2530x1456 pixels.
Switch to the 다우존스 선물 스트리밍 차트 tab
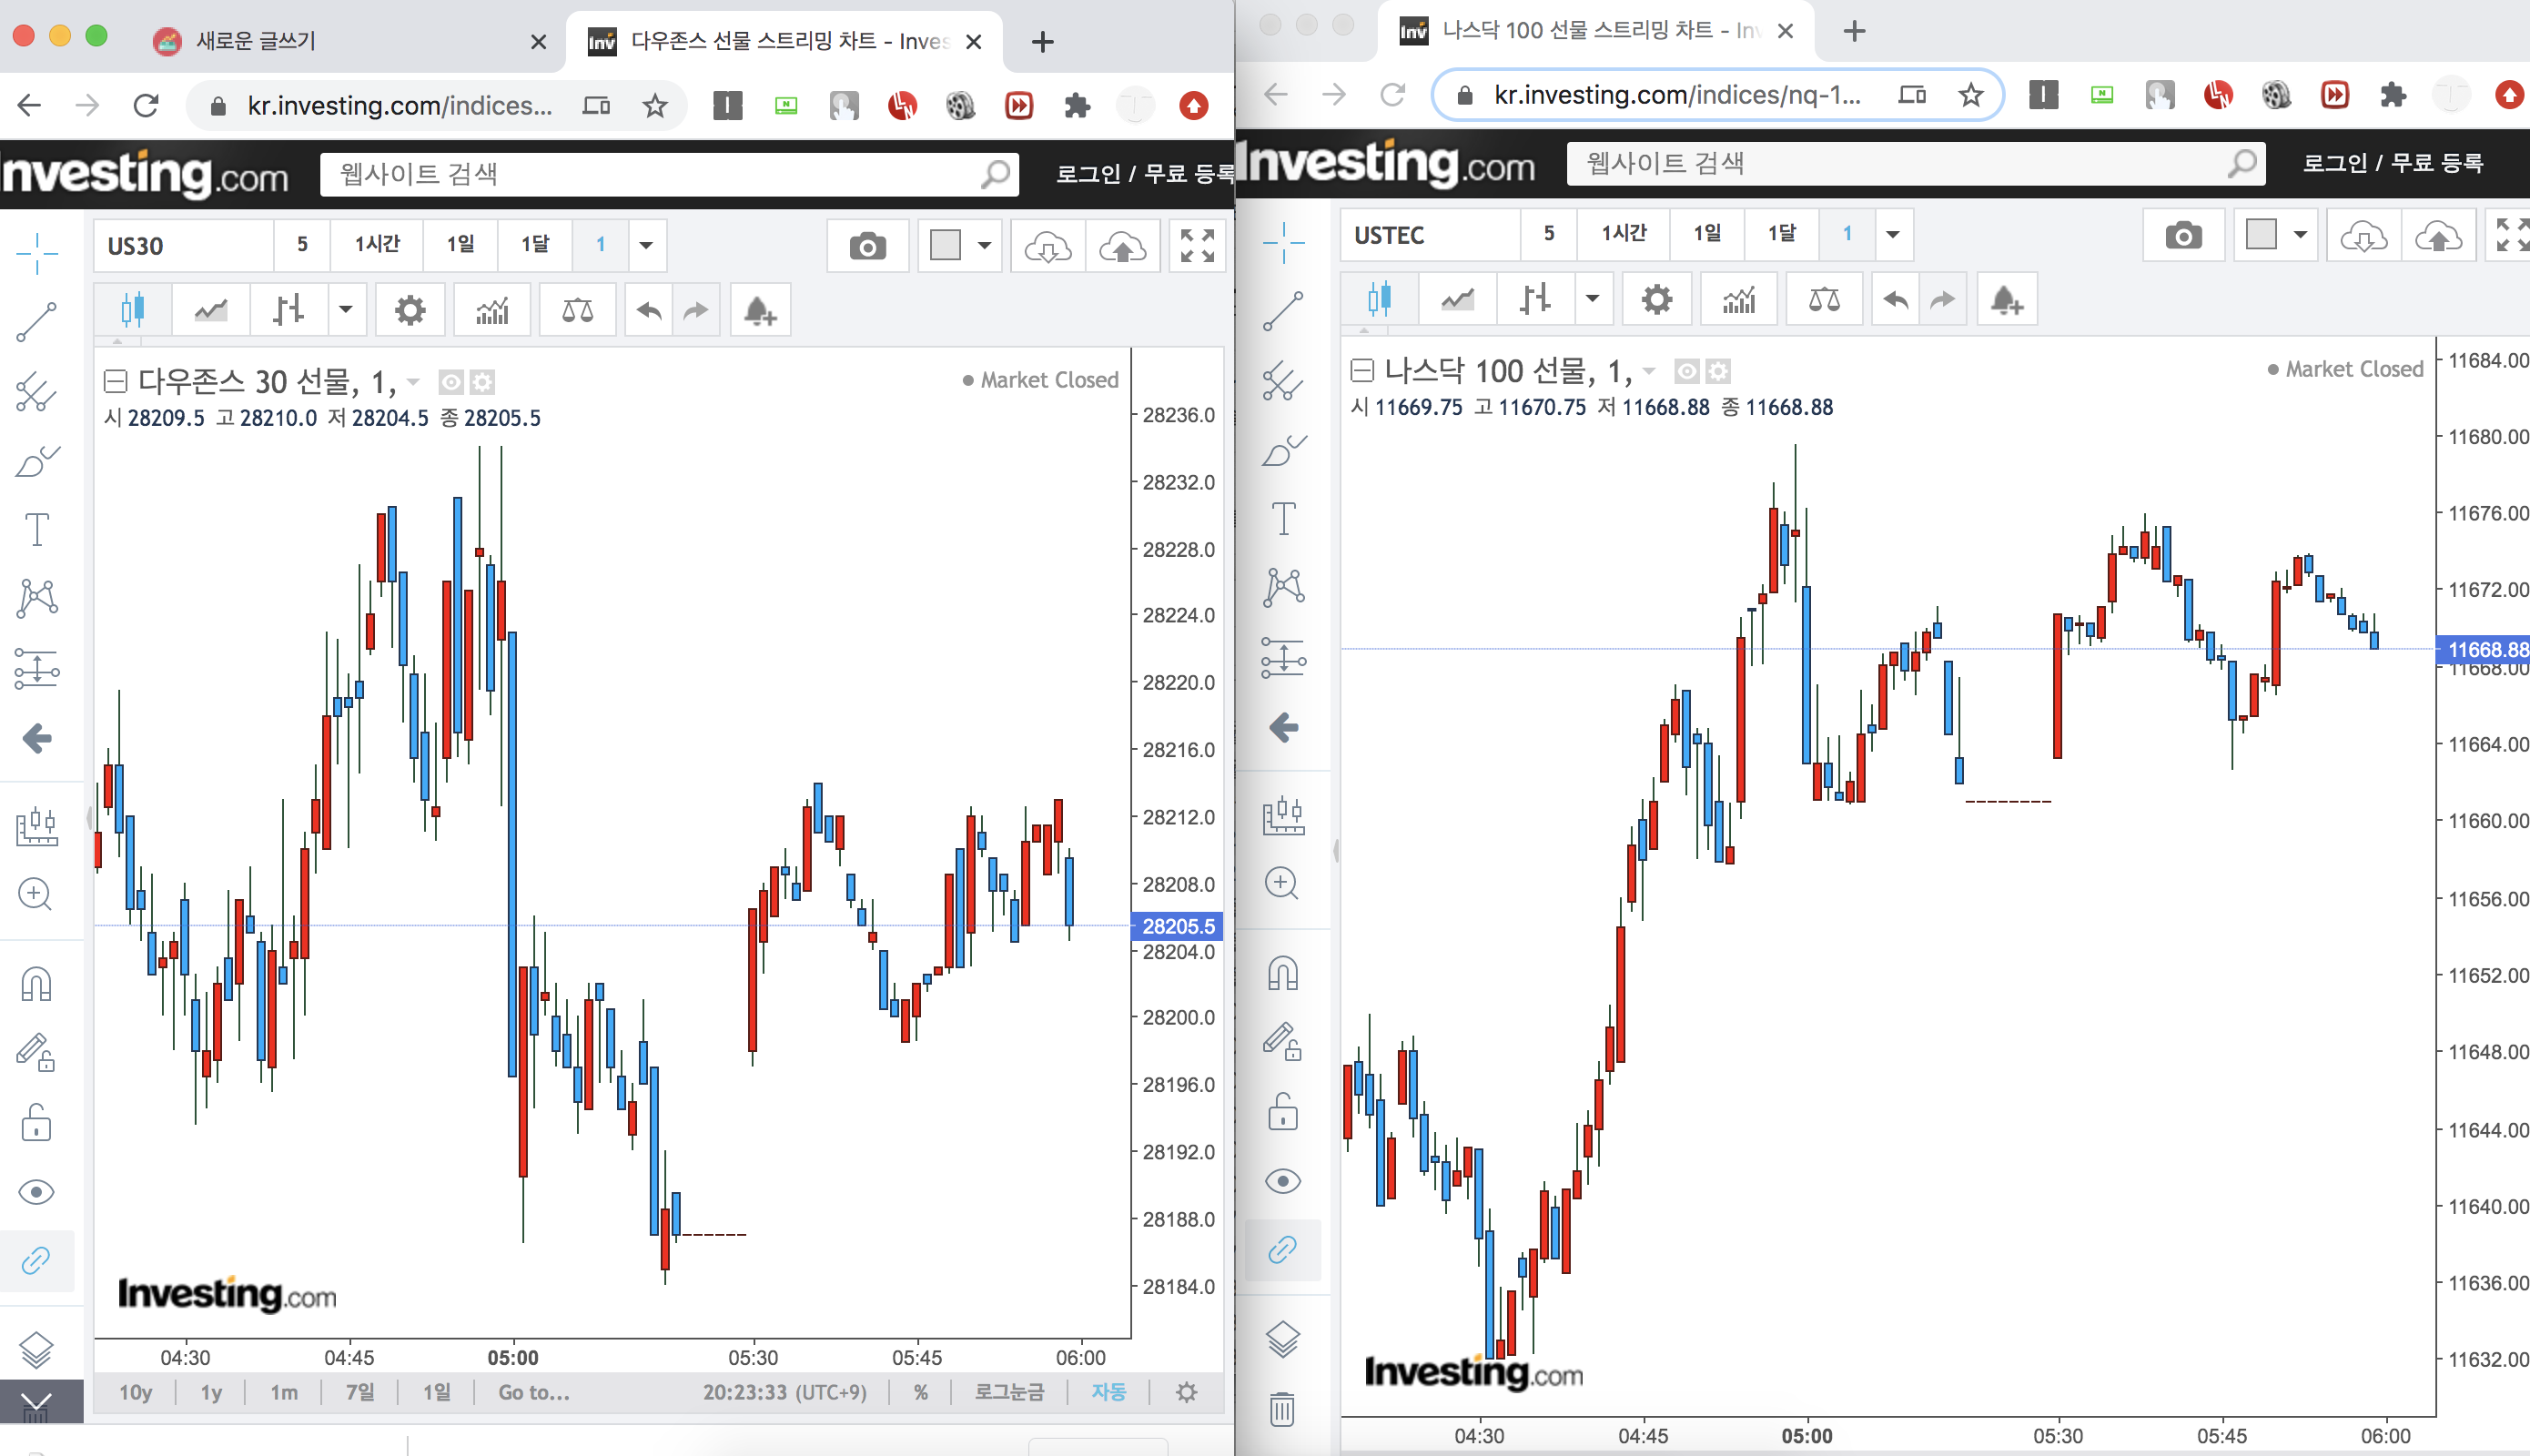785,41
